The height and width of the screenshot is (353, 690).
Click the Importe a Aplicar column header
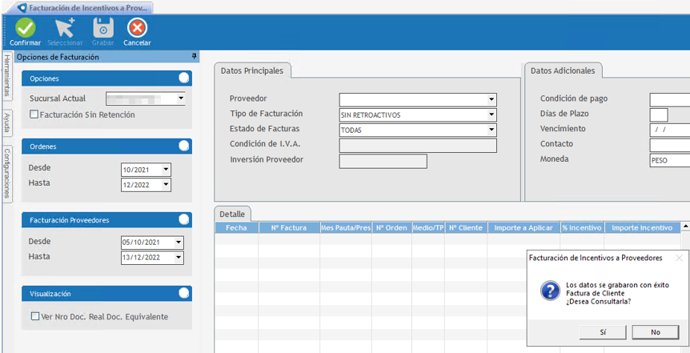(524, 227)
